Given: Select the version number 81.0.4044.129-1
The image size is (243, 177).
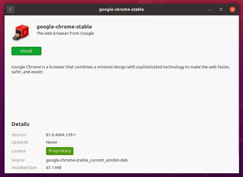Looking at the screenshot, I should (x=61, y=135).
